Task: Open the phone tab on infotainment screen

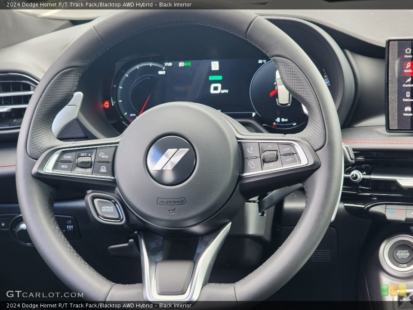Action: (x=408, y=96)
